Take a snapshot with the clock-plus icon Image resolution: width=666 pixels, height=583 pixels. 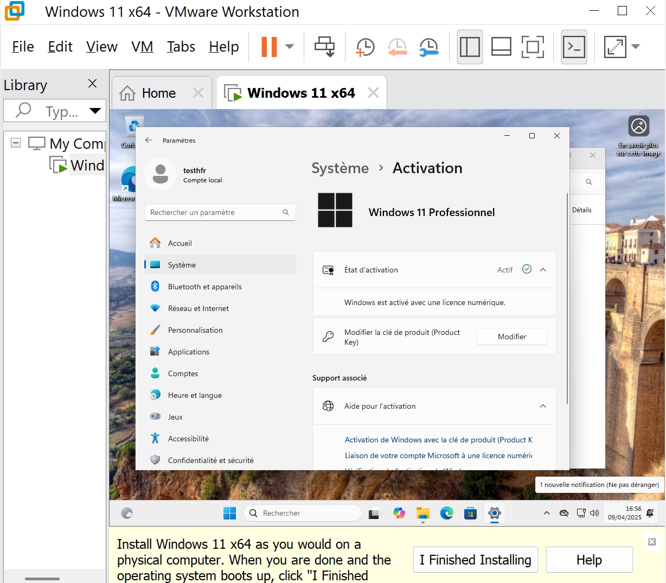[x=365, y=47]
